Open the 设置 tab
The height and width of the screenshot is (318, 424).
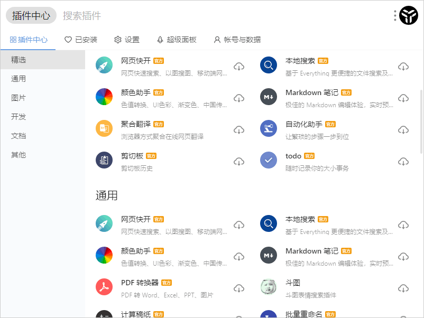tap(127, 40)
